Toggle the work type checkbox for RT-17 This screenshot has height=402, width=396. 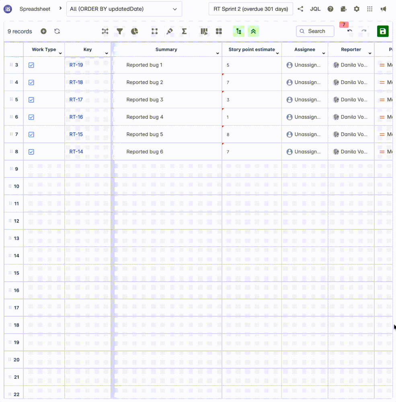coord(31,100)
